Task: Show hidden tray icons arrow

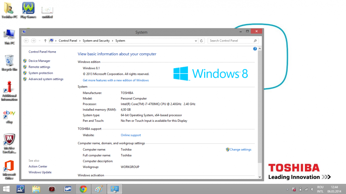Action: [x=287, y=189]
